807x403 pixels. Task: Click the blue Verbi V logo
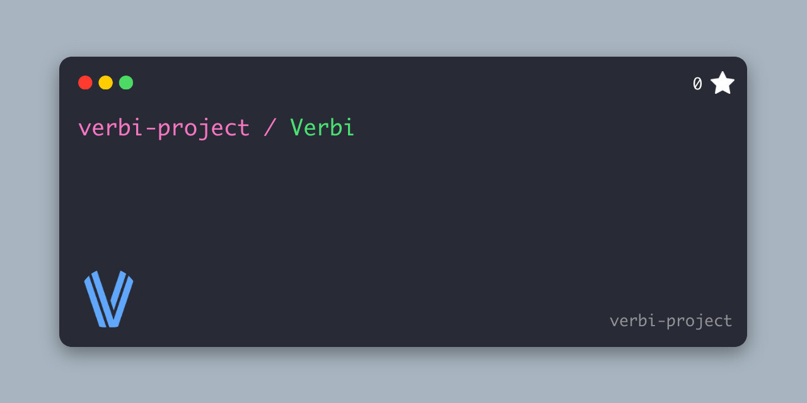(x=109, y=299)
